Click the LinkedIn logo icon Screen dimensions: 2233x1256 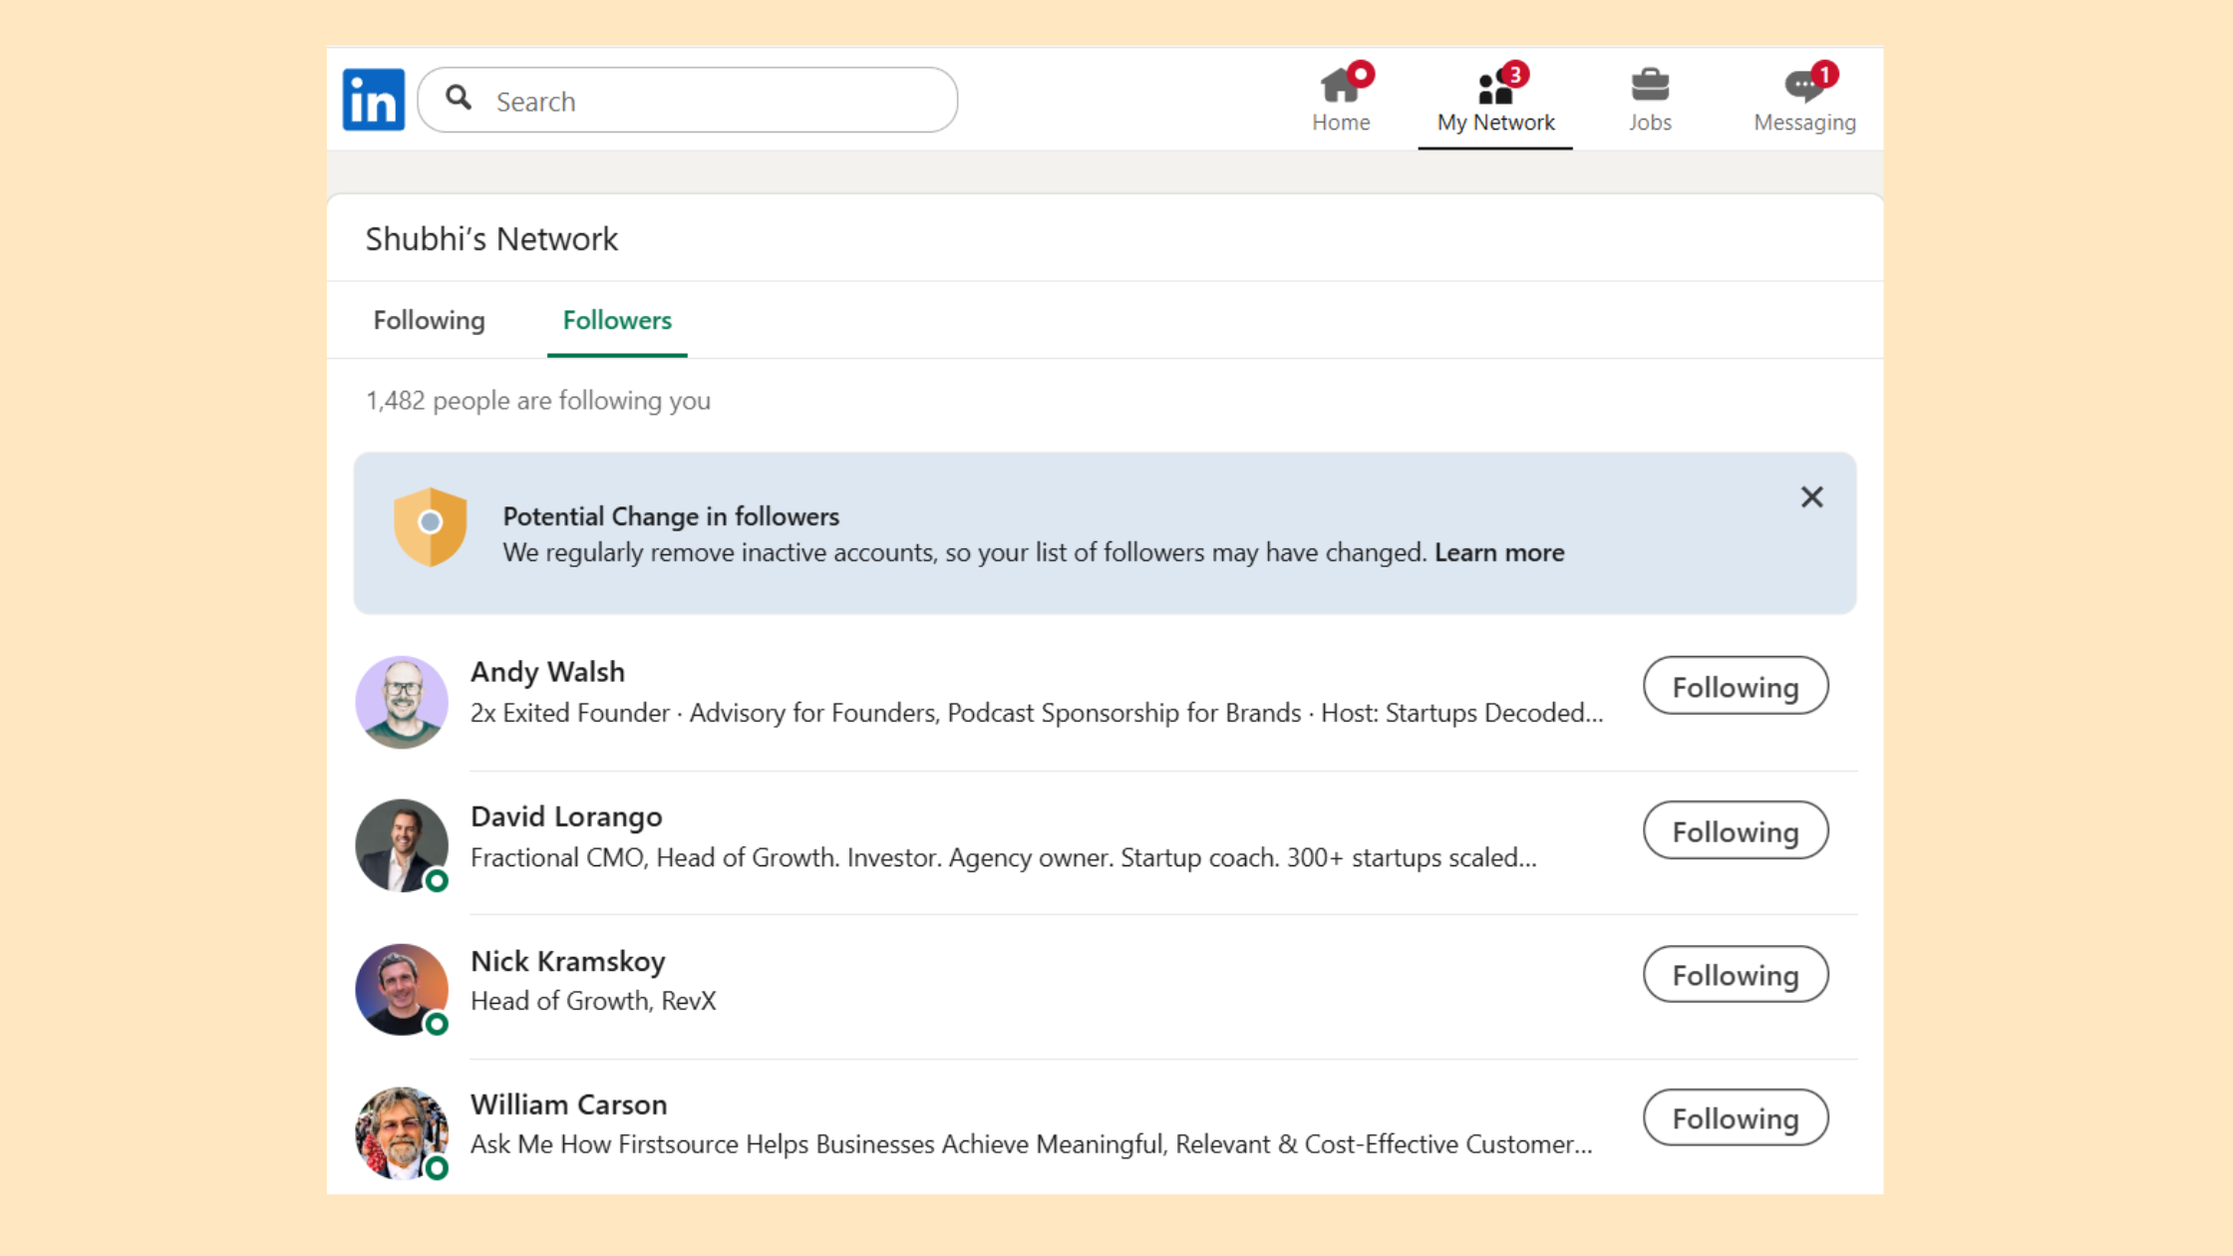coord(374,100)
